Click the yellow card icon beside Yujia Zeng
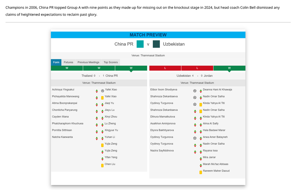 pos(102,145)
